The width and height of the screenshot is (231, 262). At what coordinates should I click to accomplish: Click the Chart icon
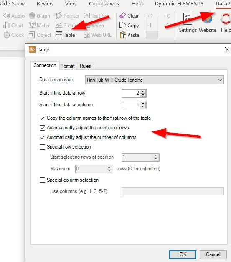point(7,25)
